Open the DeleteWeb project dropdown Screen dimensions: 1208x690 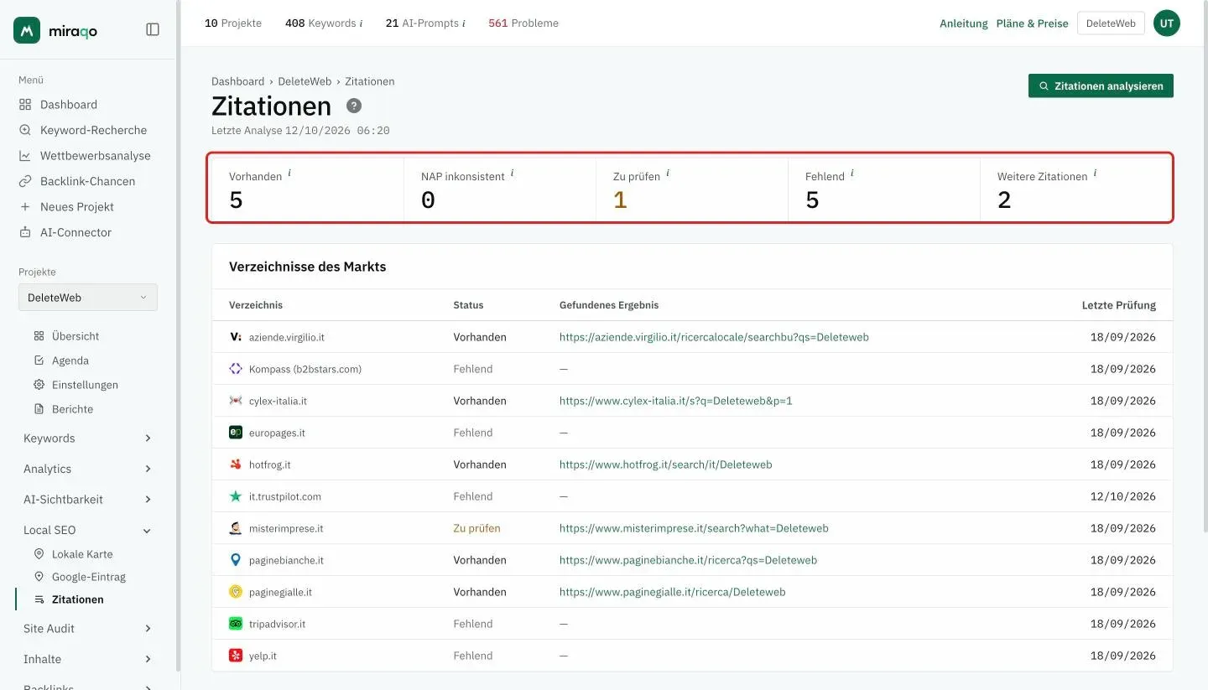click(x=88, y=298)
